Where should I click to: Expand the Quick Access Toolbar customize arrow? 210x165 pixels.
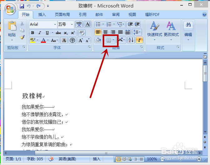48,6
